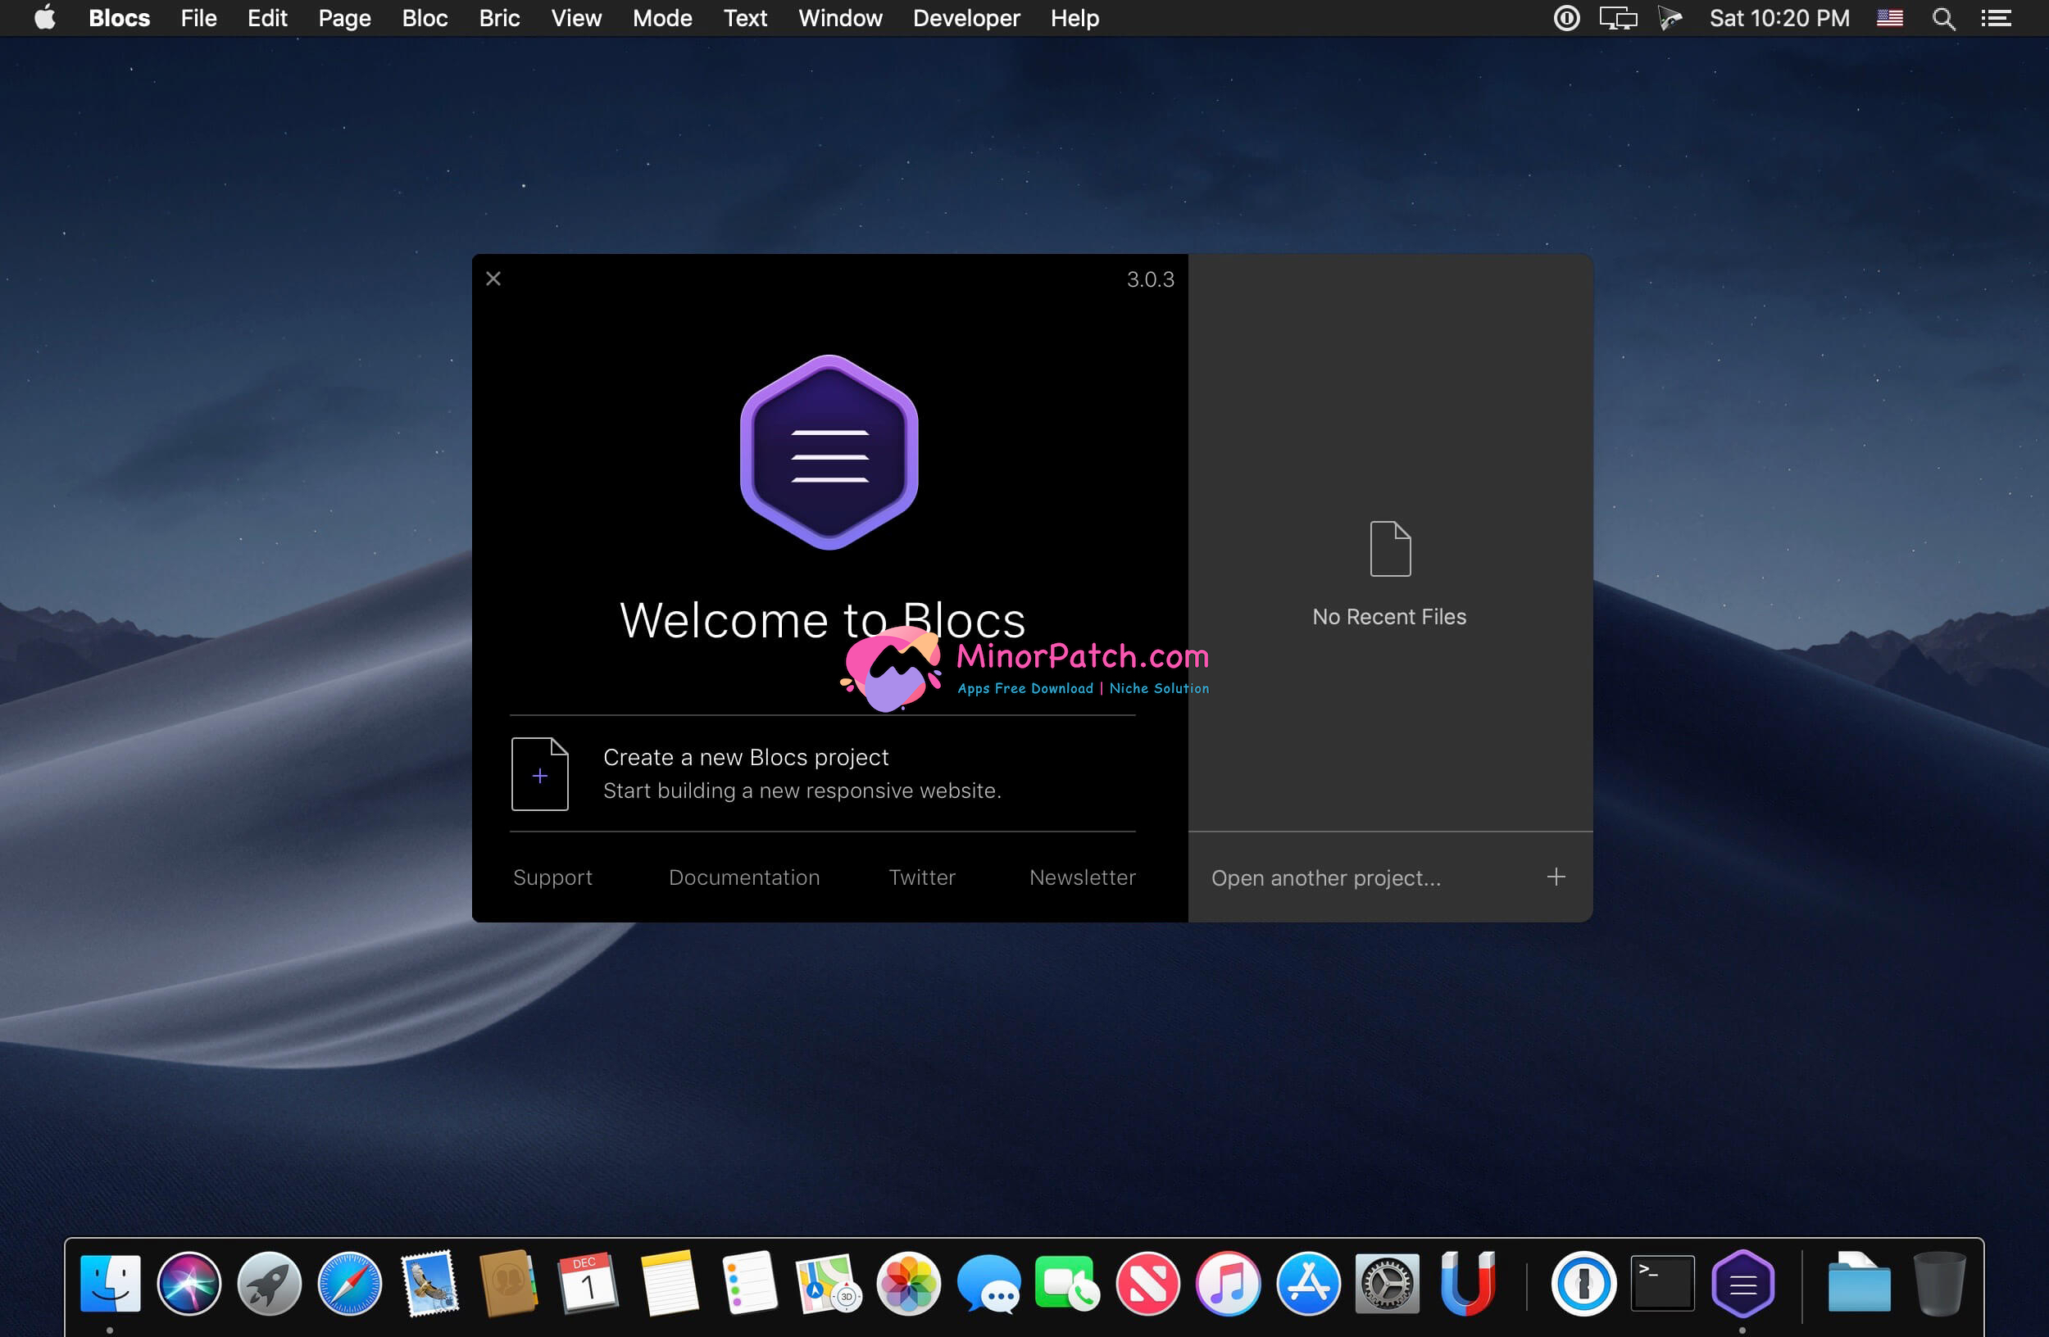
Task: Click the Twitter link
Action: 921,877
